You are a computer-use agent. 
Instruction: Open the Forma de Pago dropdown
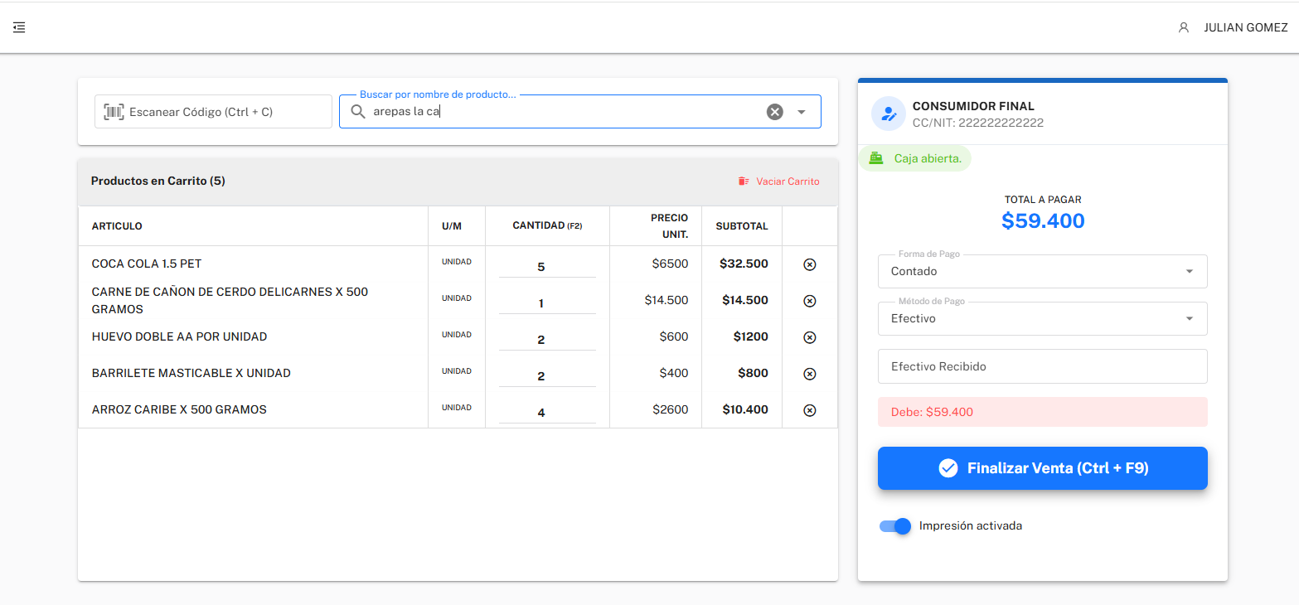(1043, 271)
